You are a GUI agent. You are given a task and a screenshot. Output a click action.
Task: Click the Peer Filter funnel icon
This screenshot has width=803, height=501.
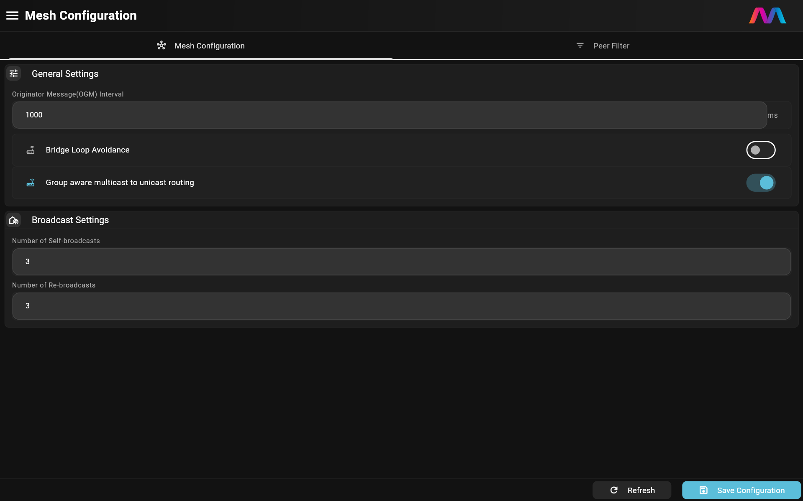pyautogui.click(x=580, y=46)
